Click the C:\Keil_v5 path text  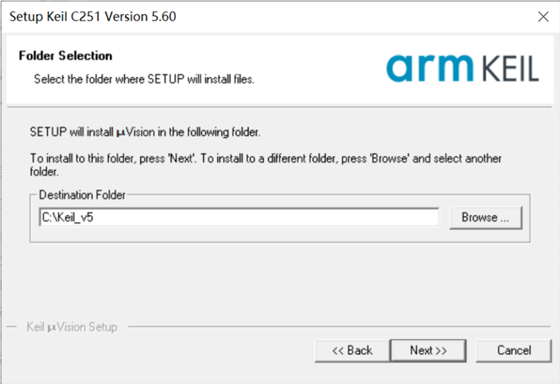point(68,217)
